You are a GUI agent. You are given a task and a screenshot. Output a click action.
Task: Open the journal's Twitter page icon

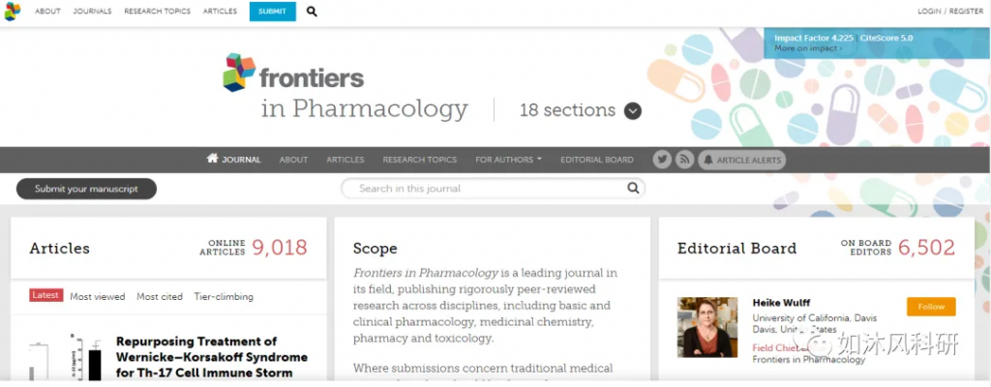[x=662, y=160]
